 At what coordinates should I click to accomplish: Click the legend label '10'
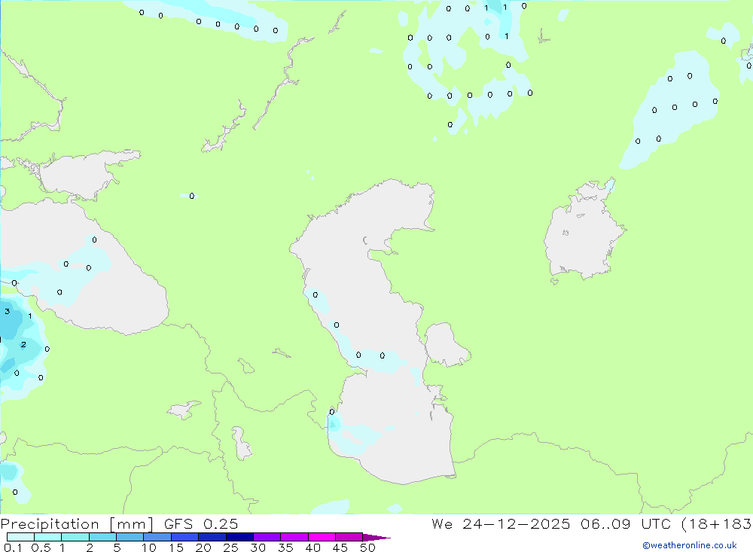149,547
